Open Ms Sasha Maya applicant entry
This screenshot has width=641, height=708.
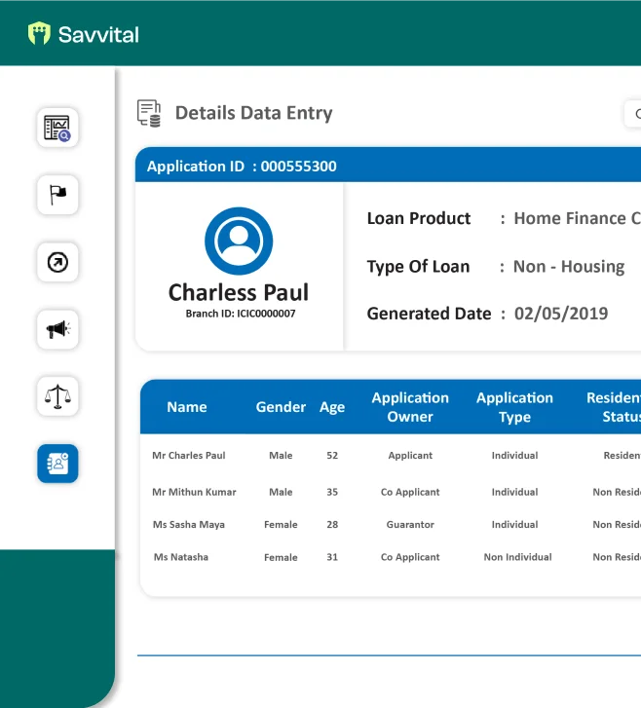point(189,524)
